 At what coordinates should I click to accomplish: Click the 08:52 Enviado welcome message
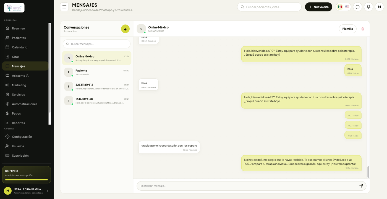(301, 54)
